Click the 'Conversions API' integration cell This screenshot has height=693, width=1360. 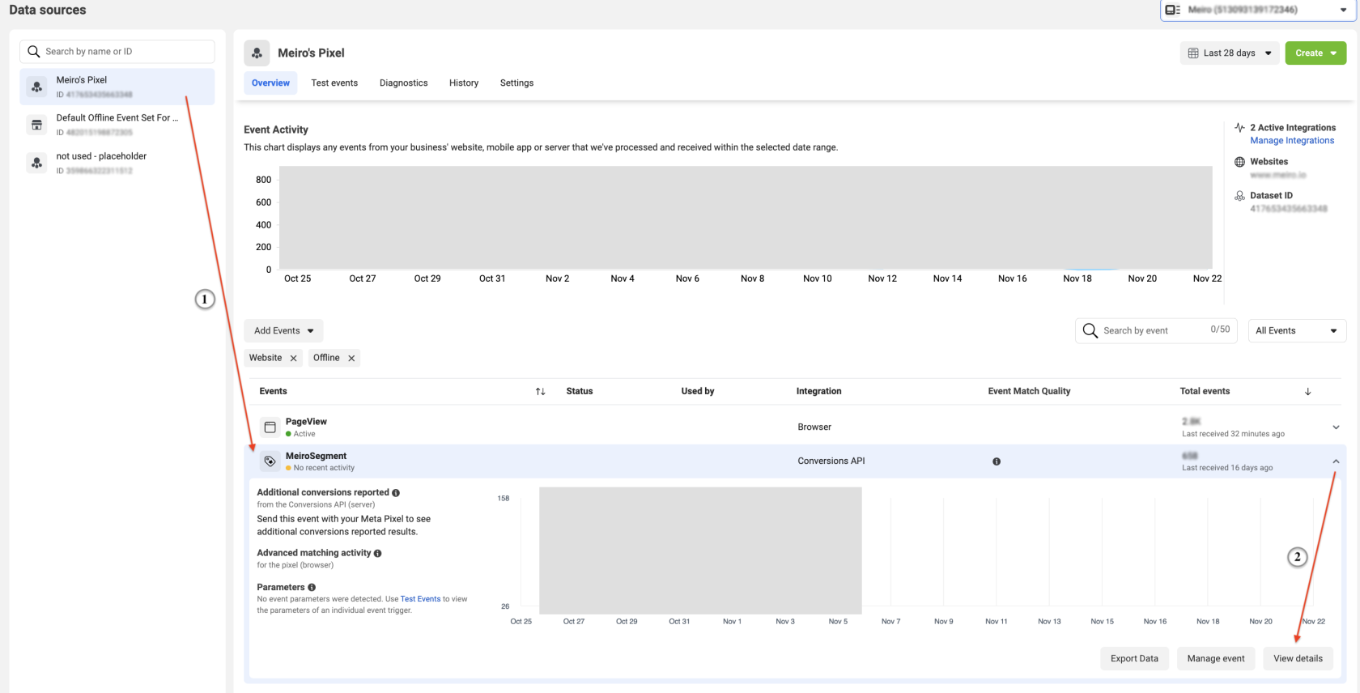coord(831,461)
